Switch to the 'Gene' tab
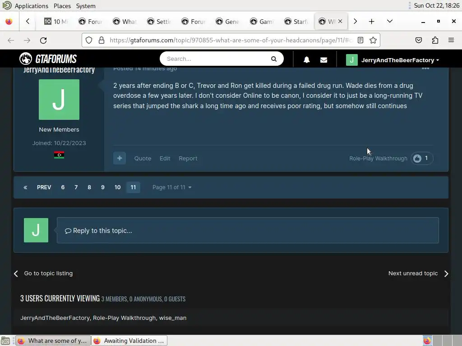462x346 pixels. [x=227, y=22]
